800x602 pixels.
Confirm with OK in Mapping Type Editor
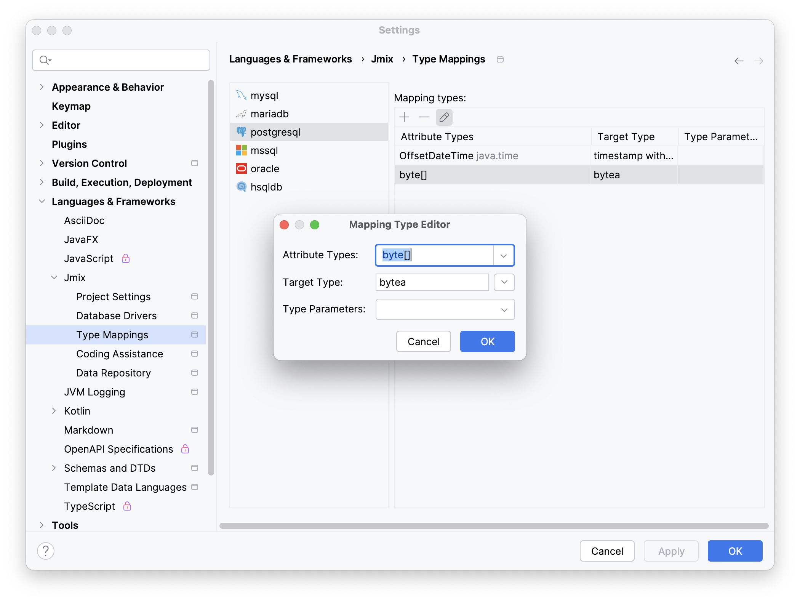coord(487,341)
